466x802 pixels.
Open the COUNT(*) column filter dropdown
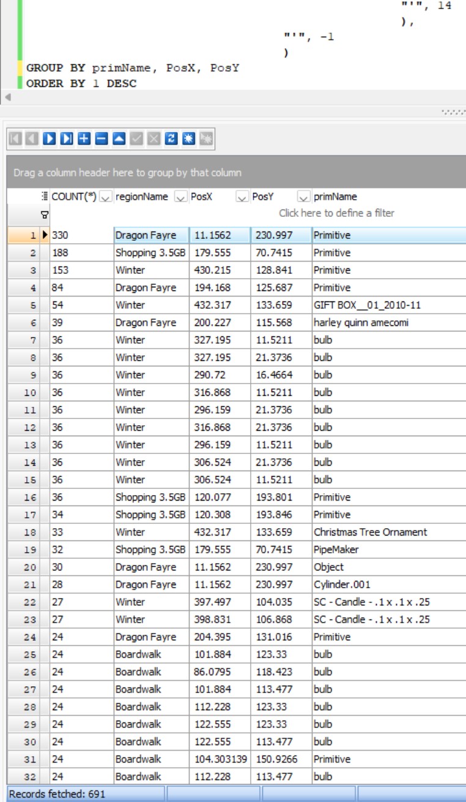(105, 197)
